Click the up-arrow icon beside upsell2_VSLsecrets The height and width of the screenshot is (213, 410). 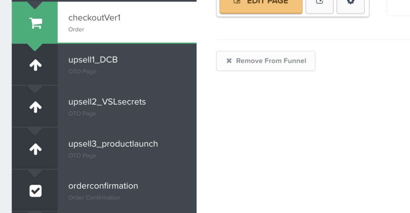click(x=36, y=107)
